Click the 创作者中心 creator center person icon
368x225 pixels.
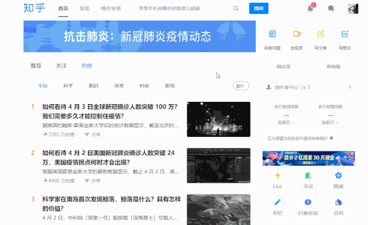click(269, 87)
